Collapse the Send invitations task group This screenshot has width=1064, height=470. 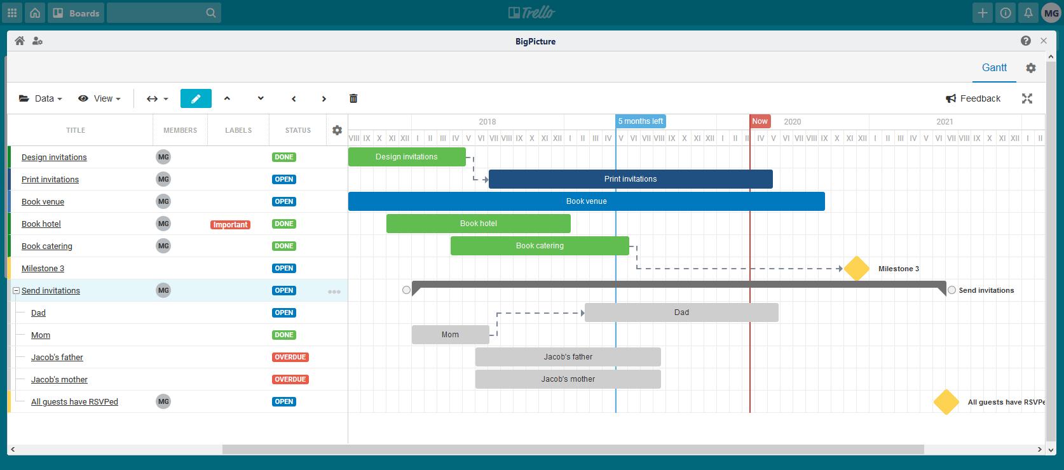tap(16, 291)
